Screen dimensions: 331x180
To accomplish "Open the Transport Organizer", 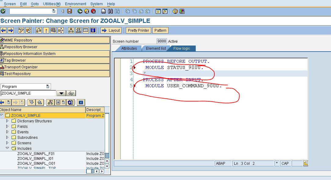I will pyautogui.click(x=20, y=67).
